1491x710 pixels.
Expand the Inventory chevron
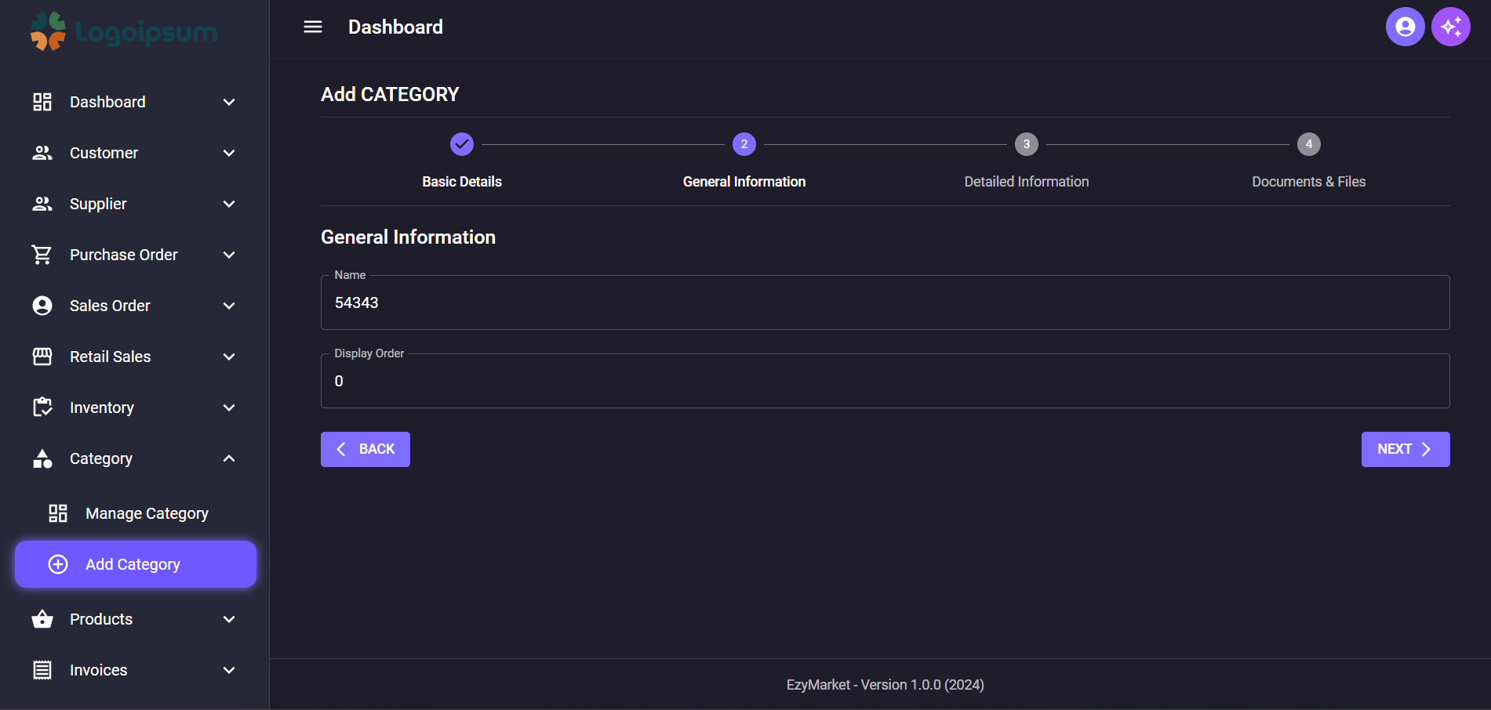(x=229, y=408)
